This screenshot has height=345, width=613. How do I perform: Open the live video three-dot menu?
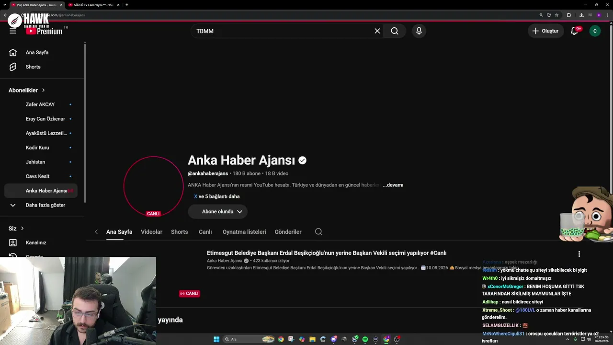pos(579,254)
